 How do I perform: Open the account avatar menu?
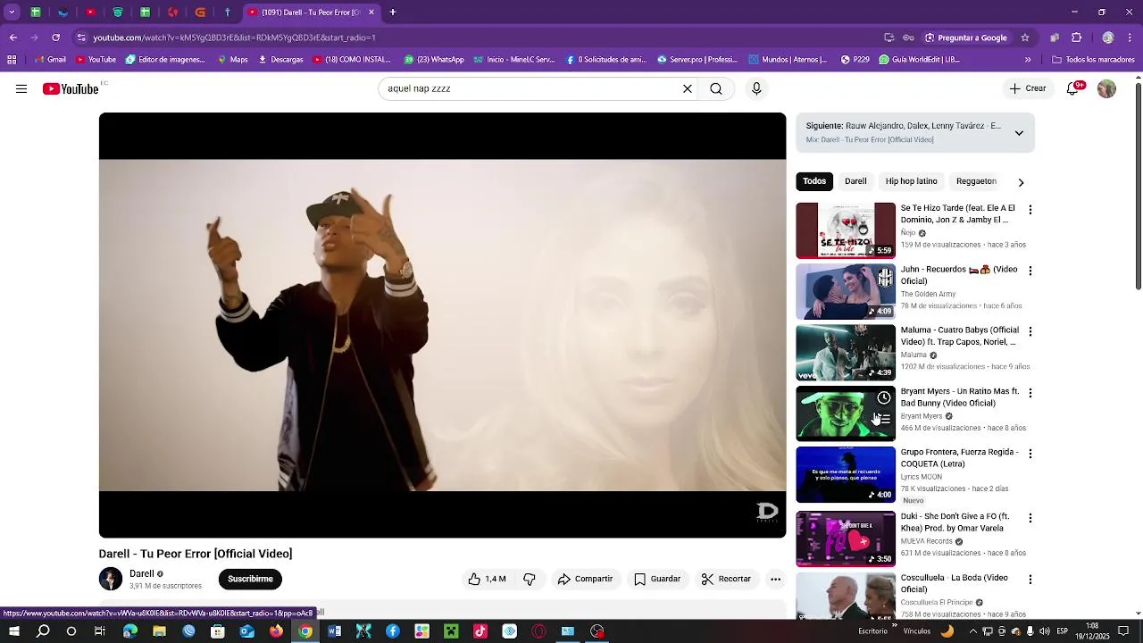(1106, 88)
